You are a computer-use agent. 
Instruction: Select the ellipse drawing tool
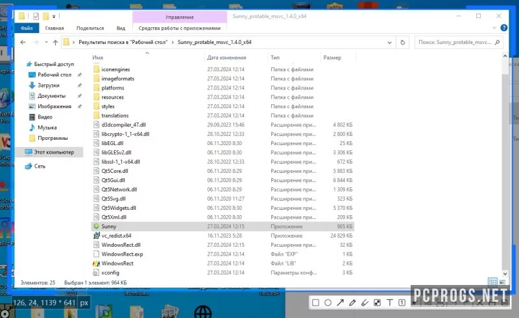click(328, 302)
